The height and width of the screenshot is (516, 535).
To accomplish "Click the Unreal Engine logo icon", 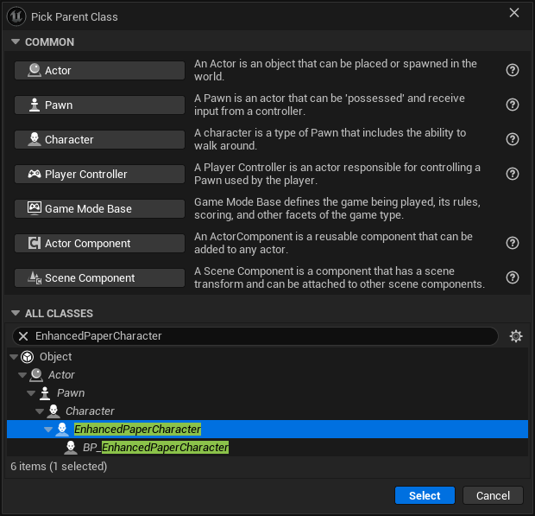I will [16, 16].
